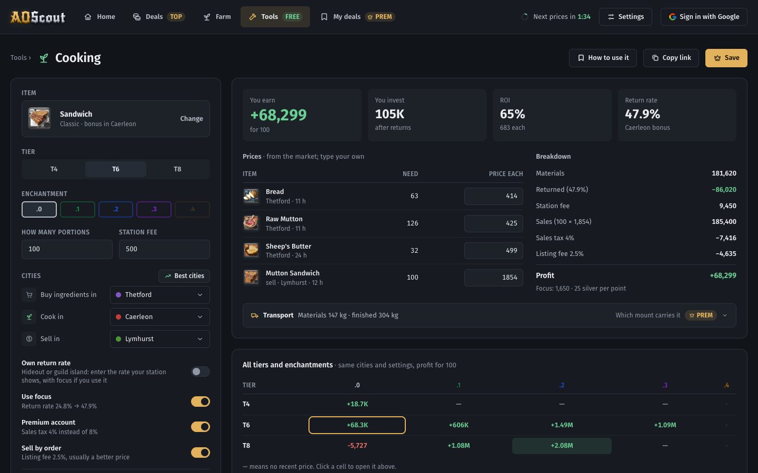Click the AOScout logo
The height and width of the screenshot is (473, 758).
(x=38, y=17)
